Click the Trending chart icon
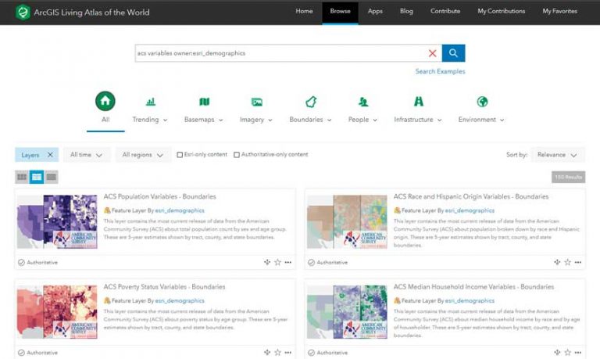Viewport: 600px width, 359px height. coord(150,102)
